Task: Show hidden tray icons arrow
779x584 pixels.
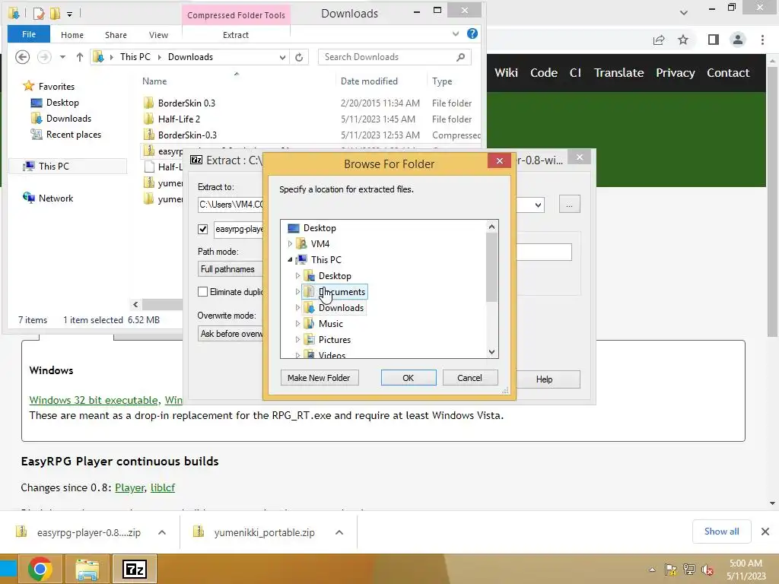Action: click(x=652, y=570)
